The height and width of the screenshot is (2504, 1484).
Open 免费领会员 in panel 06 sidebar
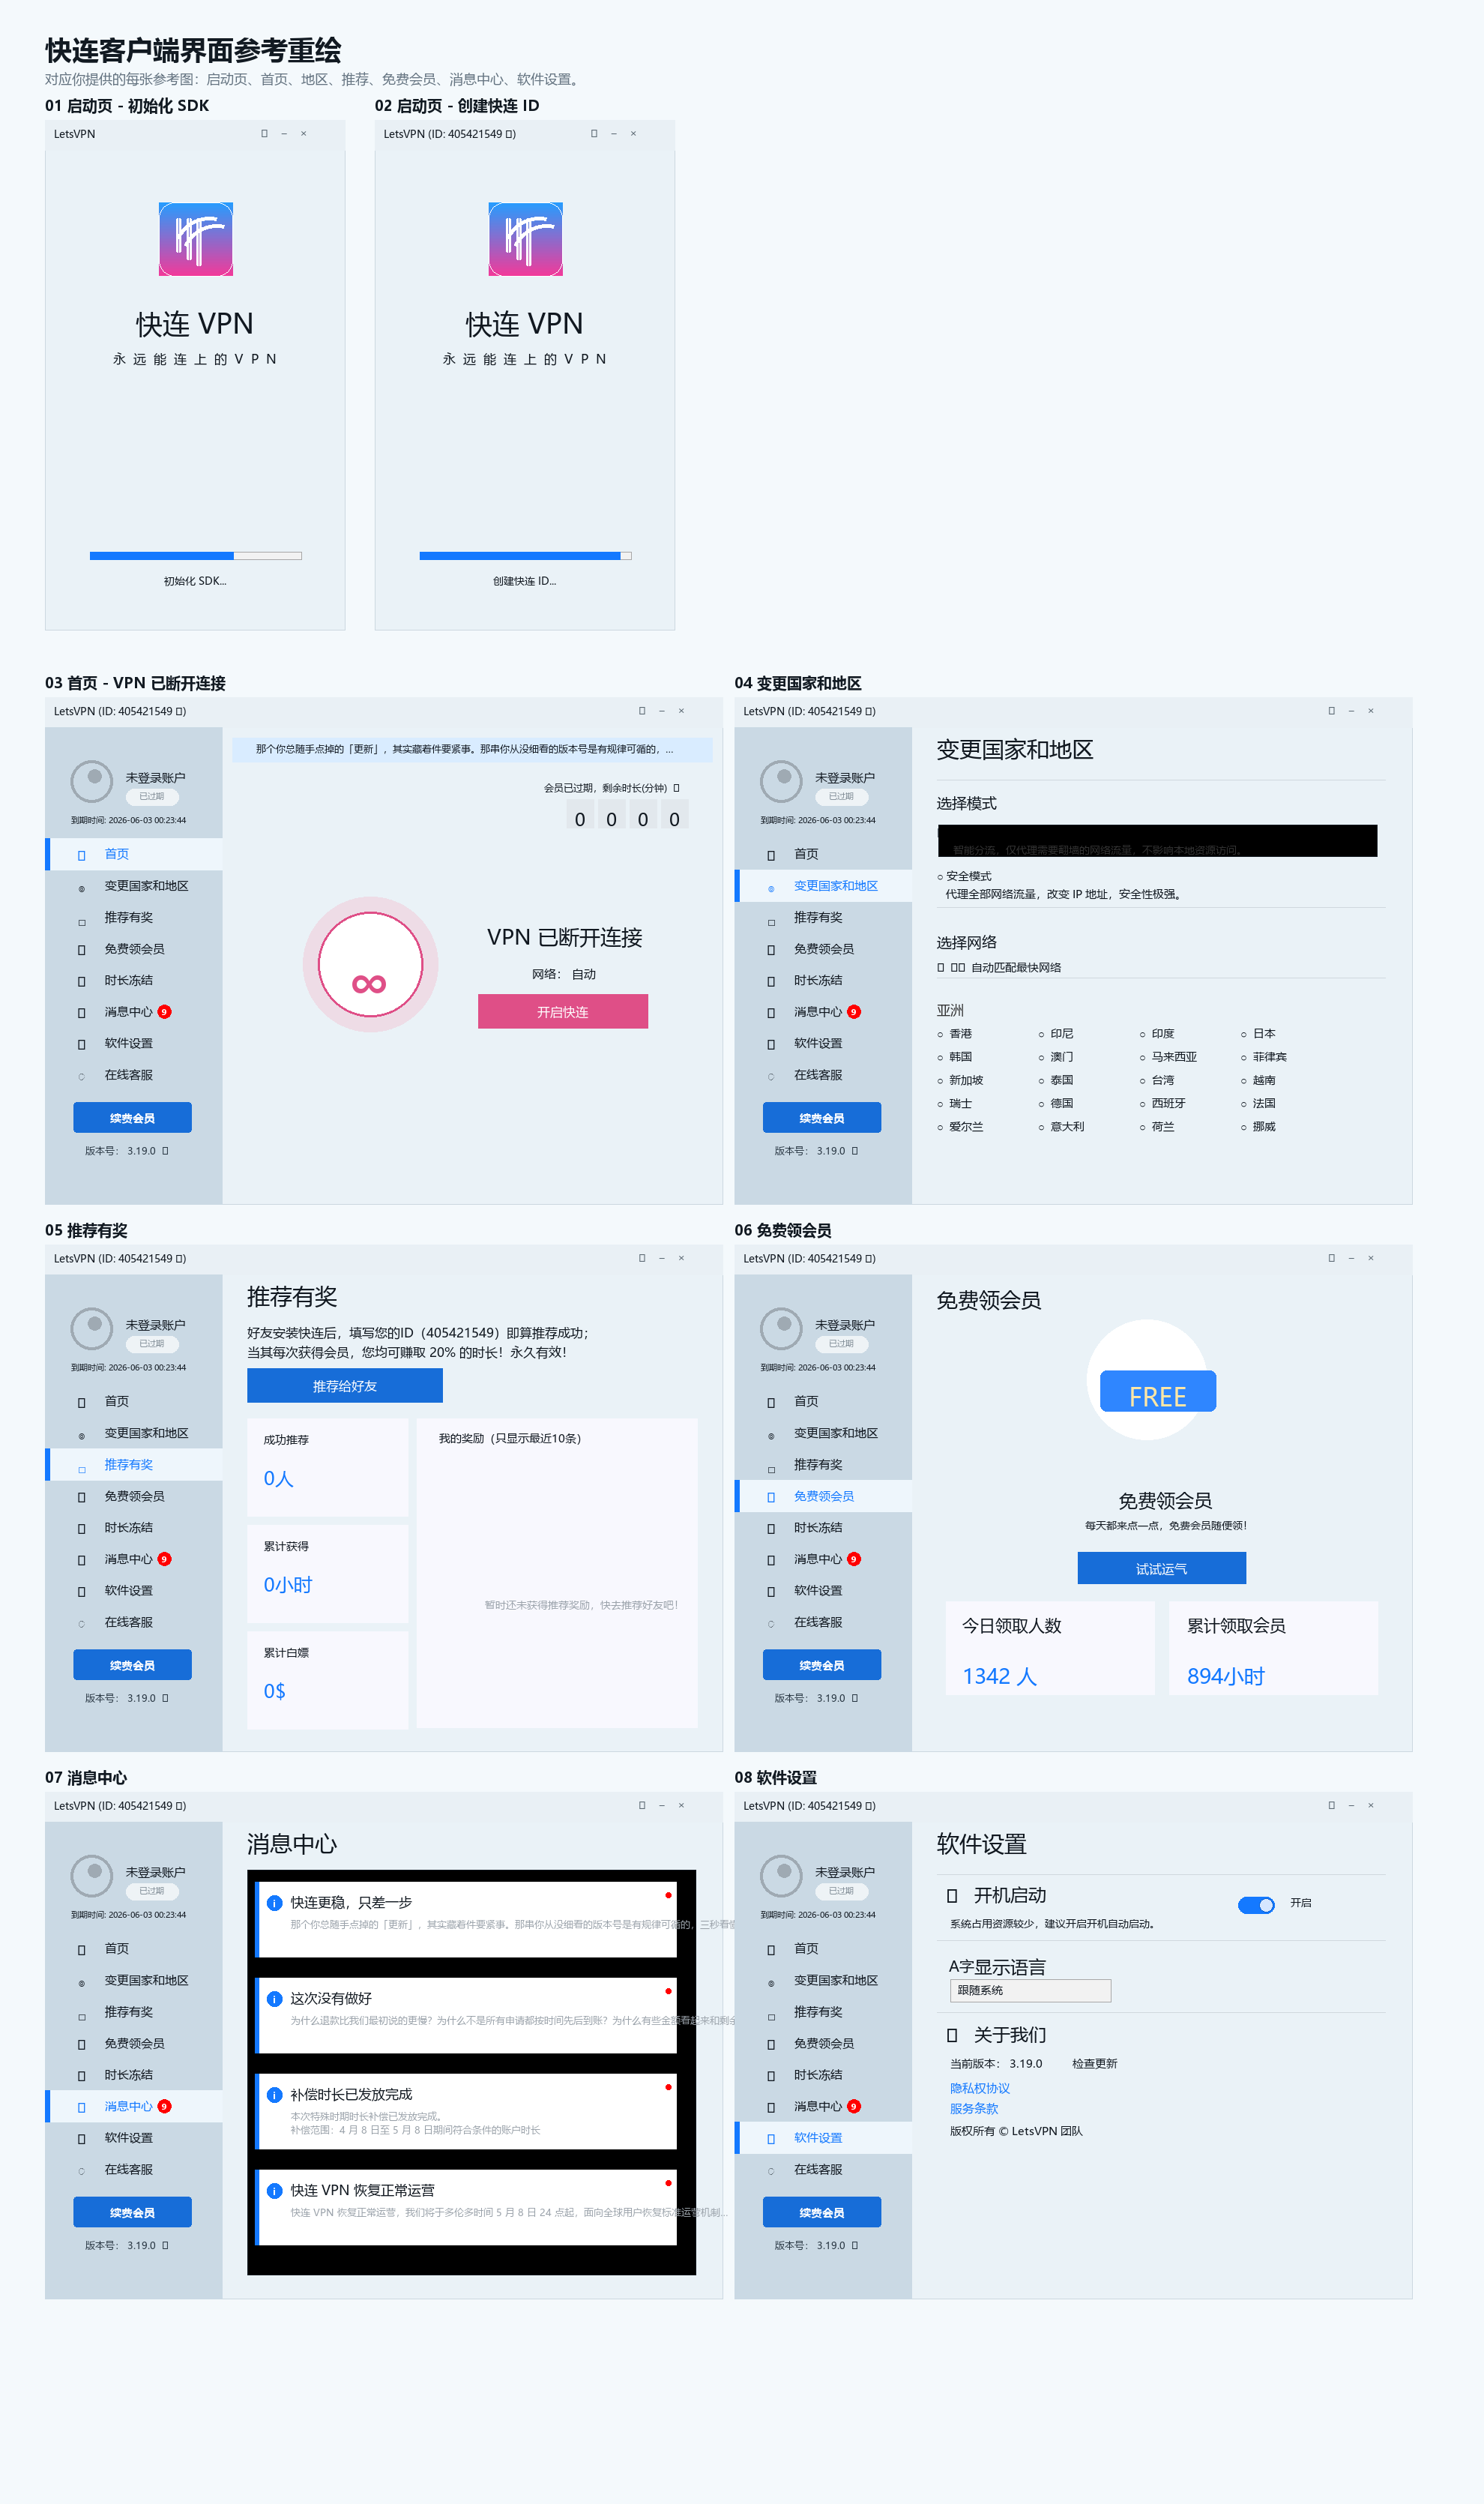823,1496
